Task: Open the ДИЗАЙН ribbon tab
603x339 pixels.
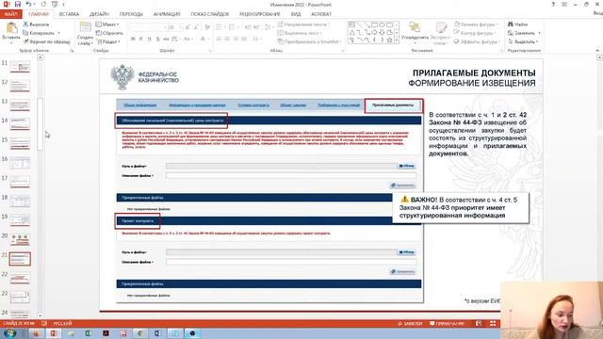Action: pyautogui.click(x=99, y=14)
